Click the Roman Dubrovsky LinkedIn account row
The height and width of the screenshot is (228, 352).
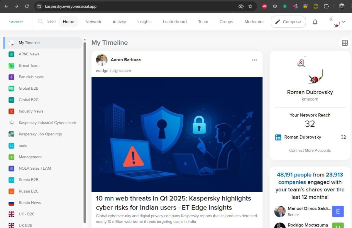pyautogui.click(x=310, y=137)
